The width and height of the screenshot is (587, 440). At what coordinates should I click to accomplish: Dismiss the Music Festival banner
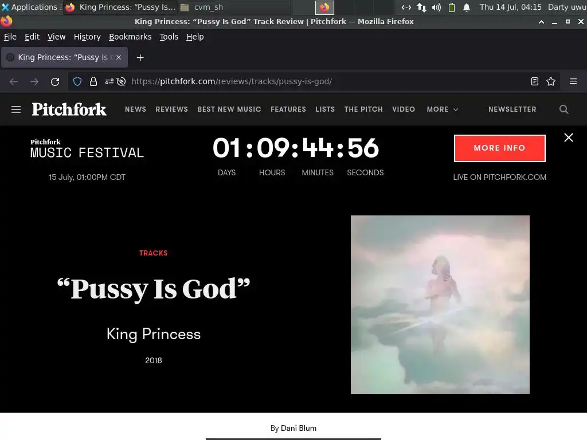click(x=569, y=137)
